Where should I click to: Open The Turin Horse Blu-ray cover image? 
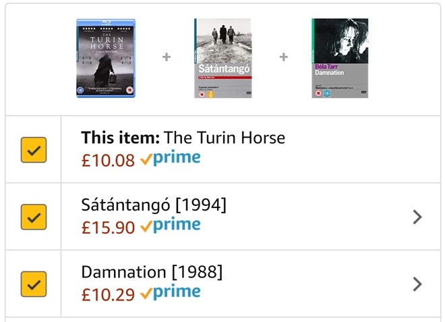tap(105, 59)
